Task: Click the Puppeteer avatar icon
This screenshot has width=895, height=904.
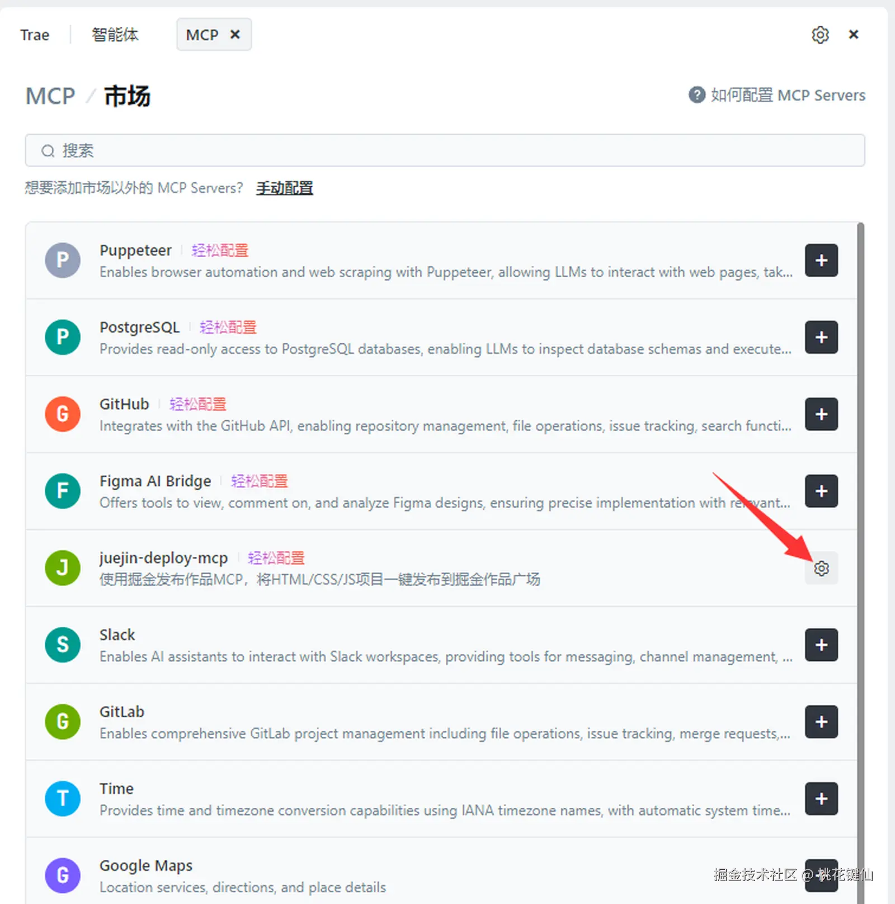Action: pyautogui.click(x=63, y=260)
